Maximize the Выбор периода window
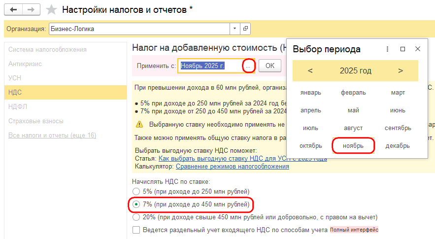The width and height of the screenshot is (435, 239). pyautogui.click(x=402, y=49)
